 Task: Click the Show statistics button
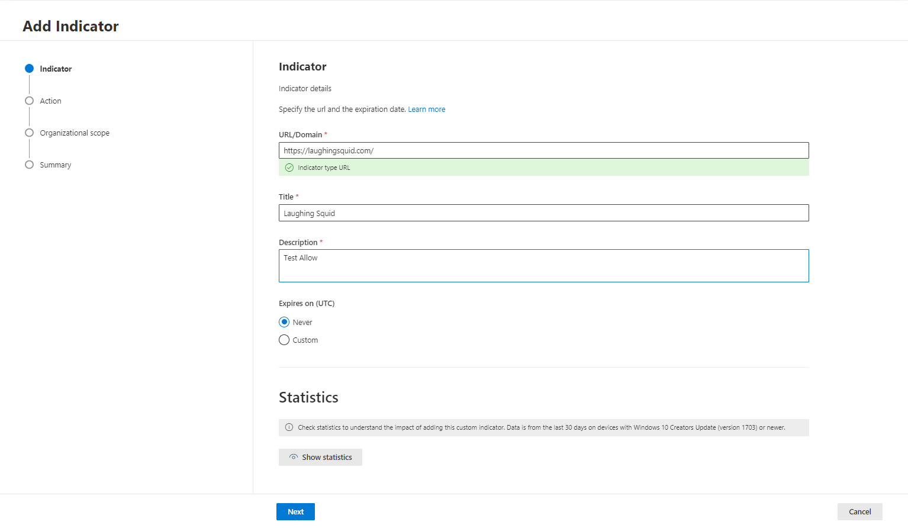pos(320,457)
